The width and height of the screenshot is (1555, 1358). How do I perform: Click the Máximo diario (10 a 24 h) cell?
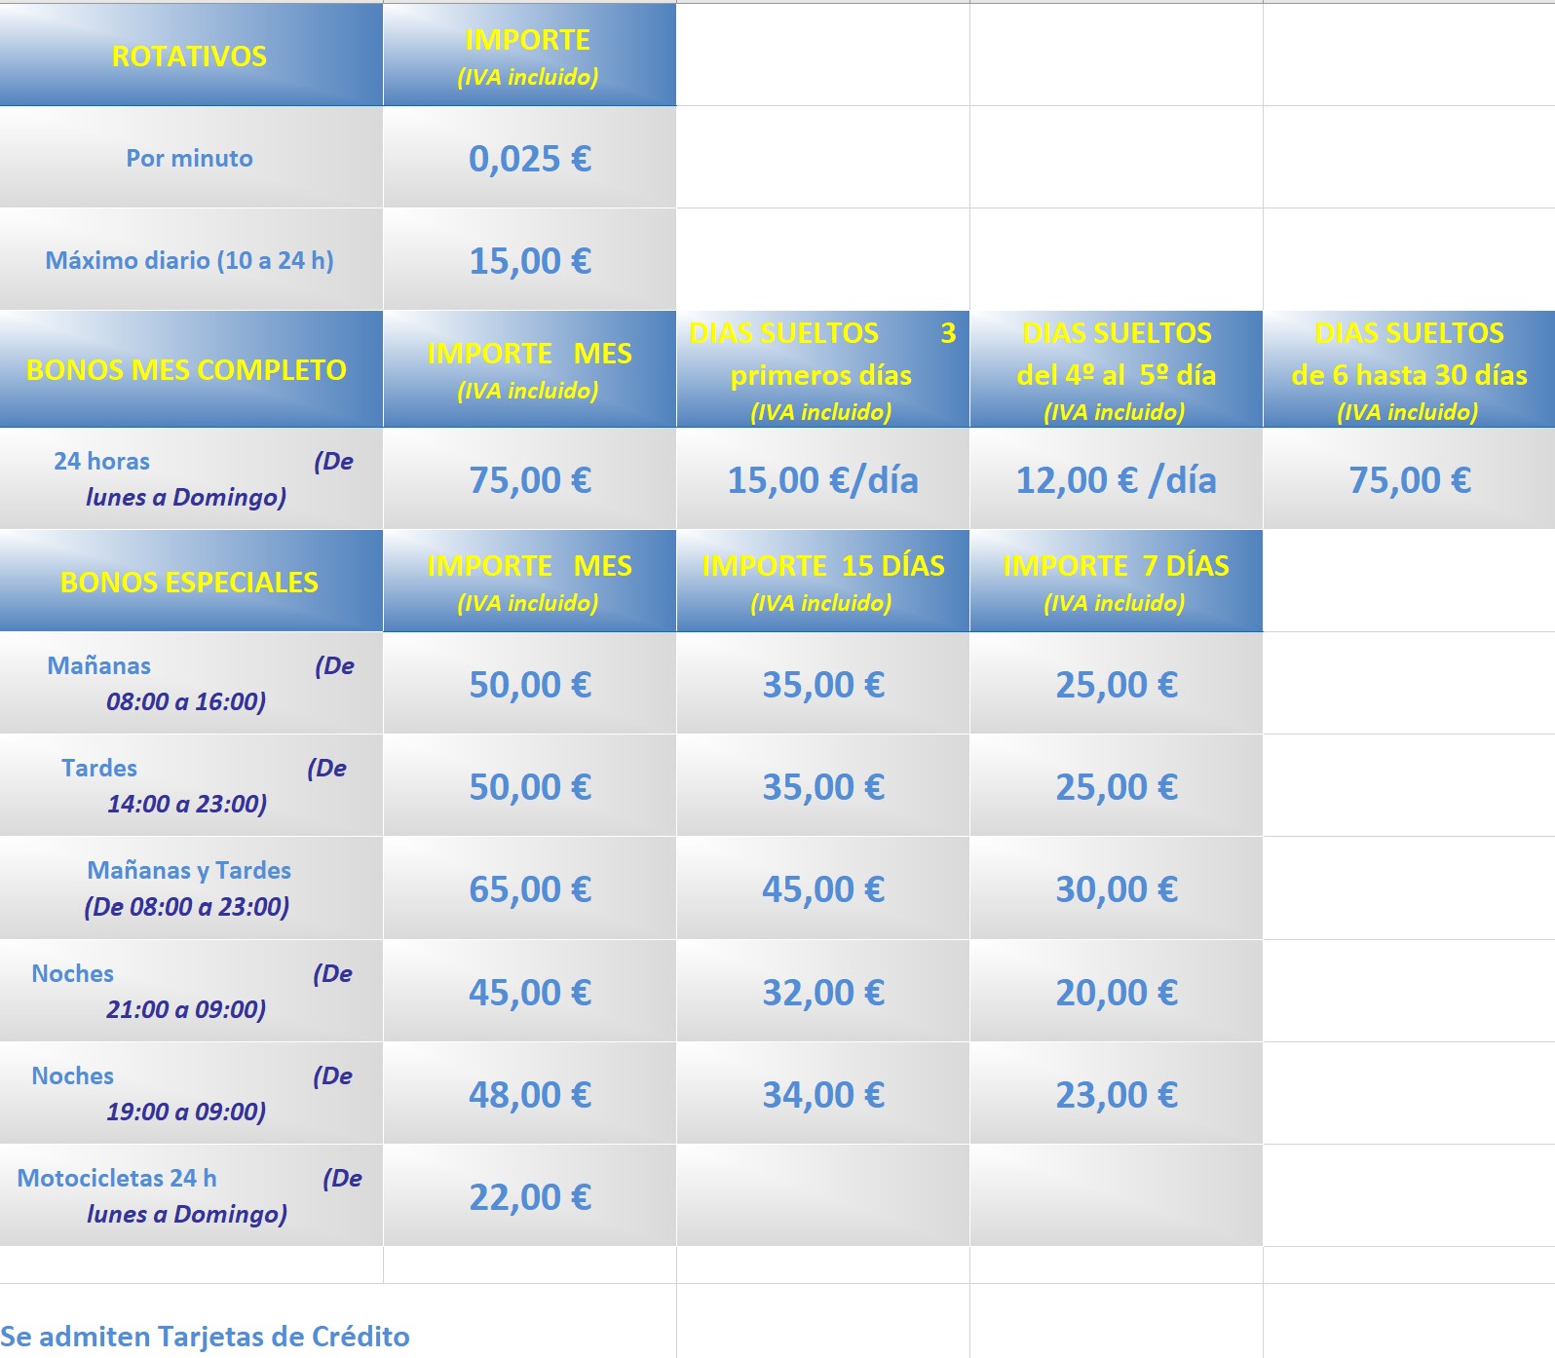[x=190, y=261]
